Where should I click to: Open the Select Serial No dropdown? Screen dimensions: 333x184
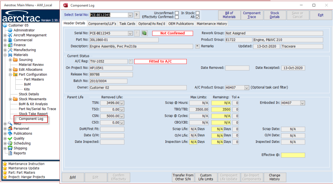tap(130, 15)
